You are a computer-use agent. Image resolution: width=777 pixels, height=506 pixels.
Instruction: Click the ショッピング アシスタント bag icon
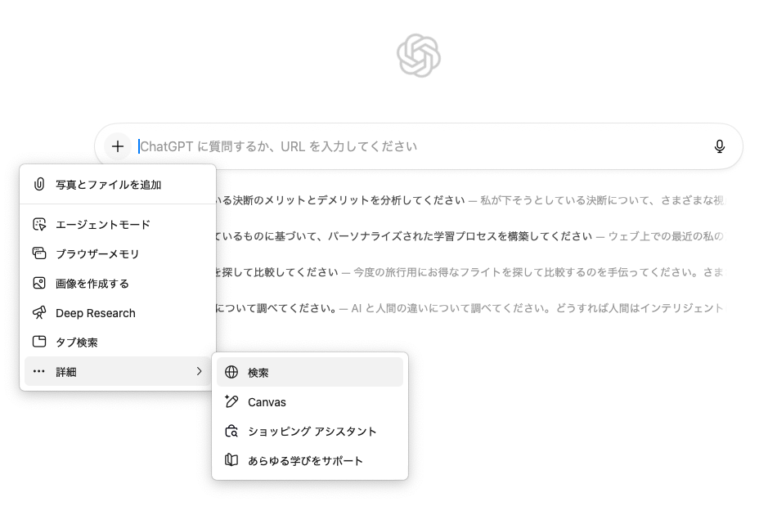click(231, 432)
